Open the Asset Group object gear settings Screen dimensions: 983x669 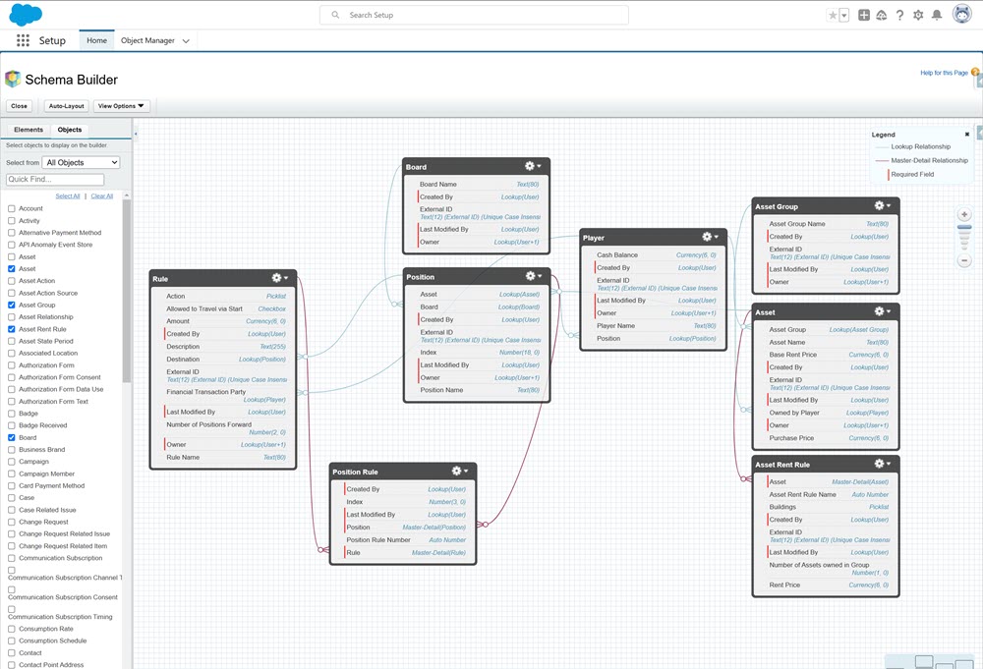coord(883,205)
